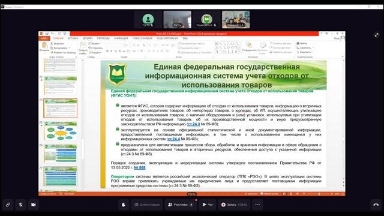This screenshot has height=216, width=384.
Task: Toggle the muted microphone in Telemost
Action: pos(20,205)
